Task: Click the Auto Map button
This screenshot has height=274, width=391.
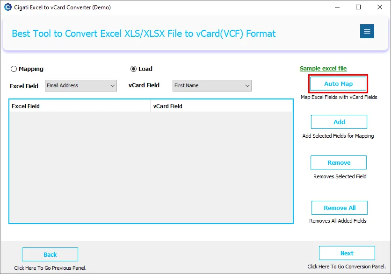Action: (338, 84)
